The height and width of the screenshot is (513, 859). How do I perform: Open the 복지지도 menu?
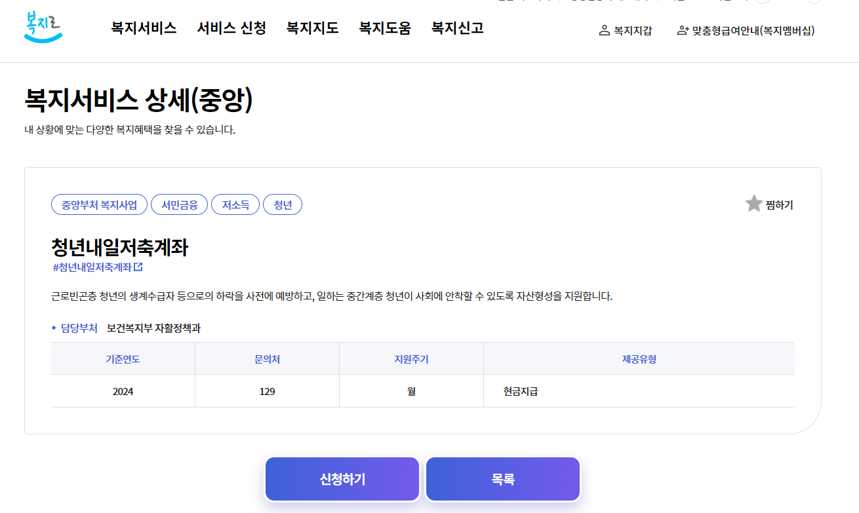pos(311,28)
